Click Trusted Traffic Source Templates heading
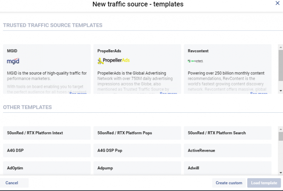This screenshot has width=283, height=191. 53,25
